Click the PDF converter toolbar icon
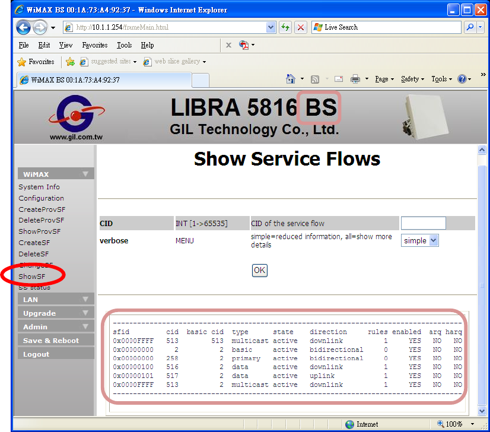The height and width of the screenshot is (432, 490). [x=244, y=45]
